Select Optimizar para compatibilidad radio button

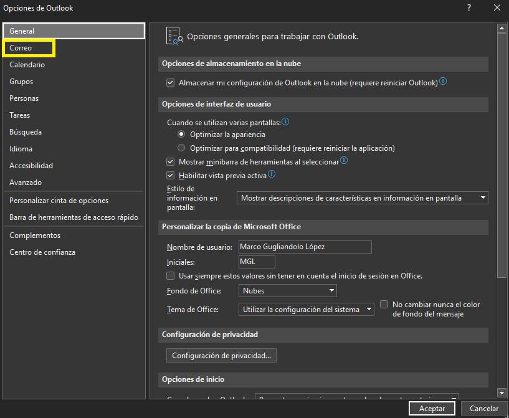tap(181, 148)
